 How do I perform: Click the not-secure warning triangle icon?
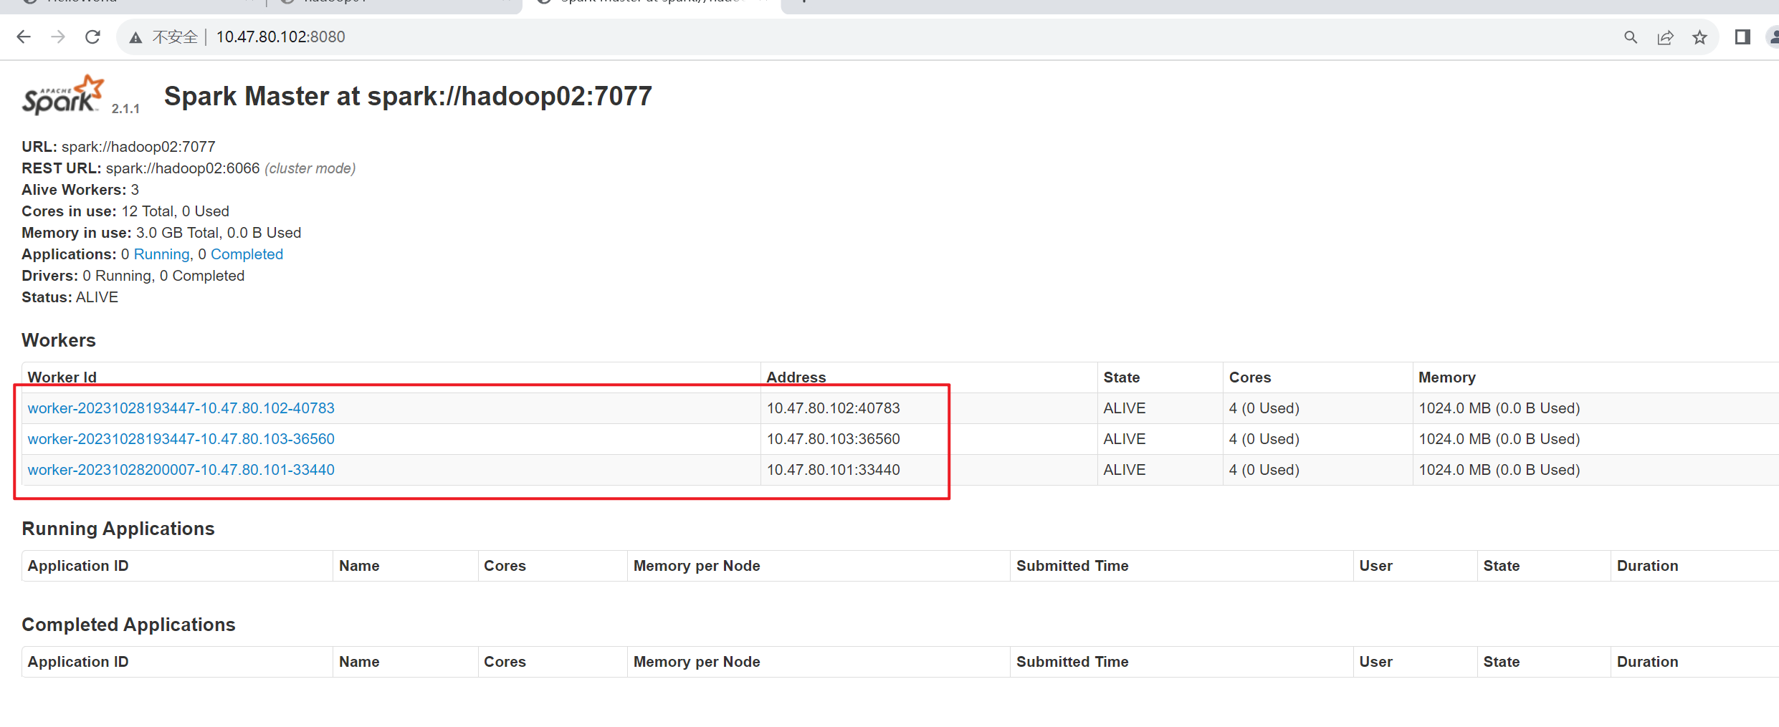point(135,38)
